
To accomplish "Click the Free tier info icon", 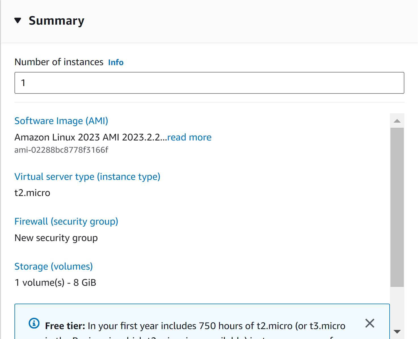I will [34, 323].
